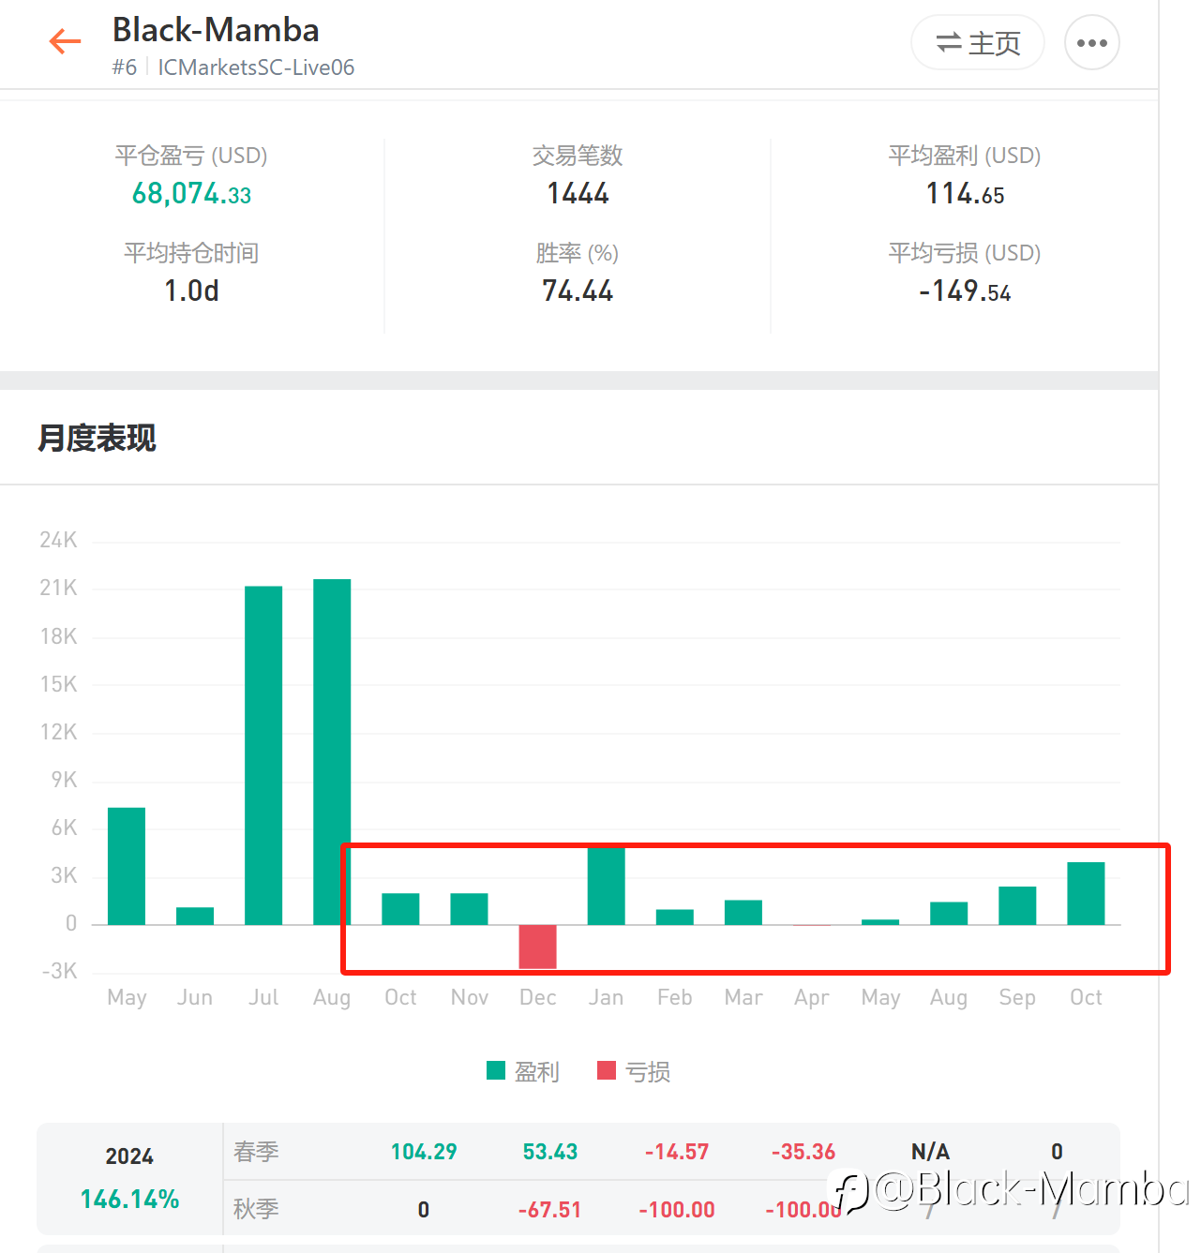Click the Dec month label

click(x=538, y=997)
